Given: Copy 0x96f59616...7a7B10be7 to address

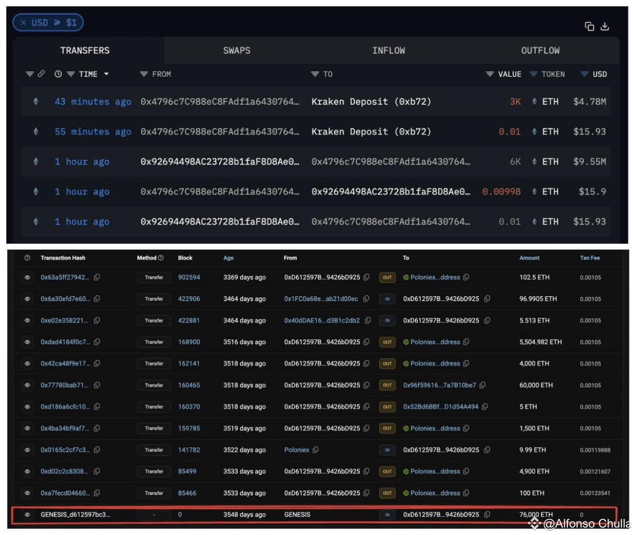Looking at the screenshot, I should point(482,385).
